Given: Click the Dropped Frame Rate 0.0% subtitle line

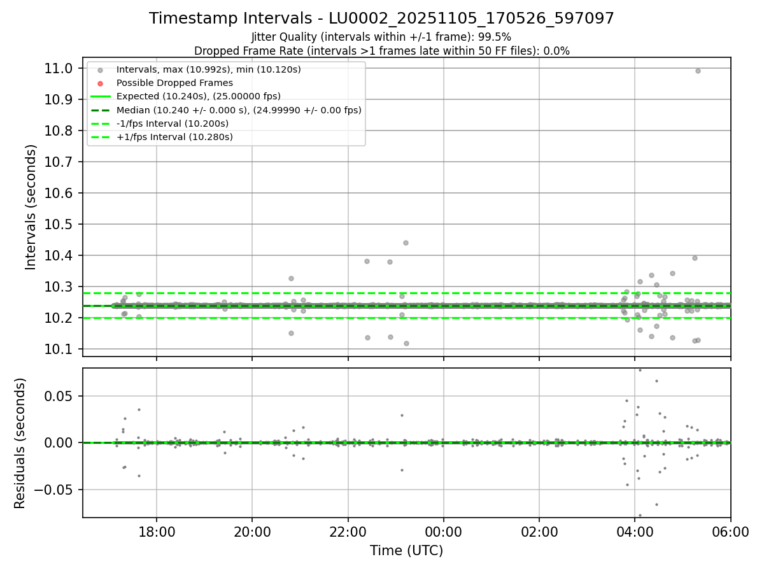Looking at the screenshot, I should [382, 51].
